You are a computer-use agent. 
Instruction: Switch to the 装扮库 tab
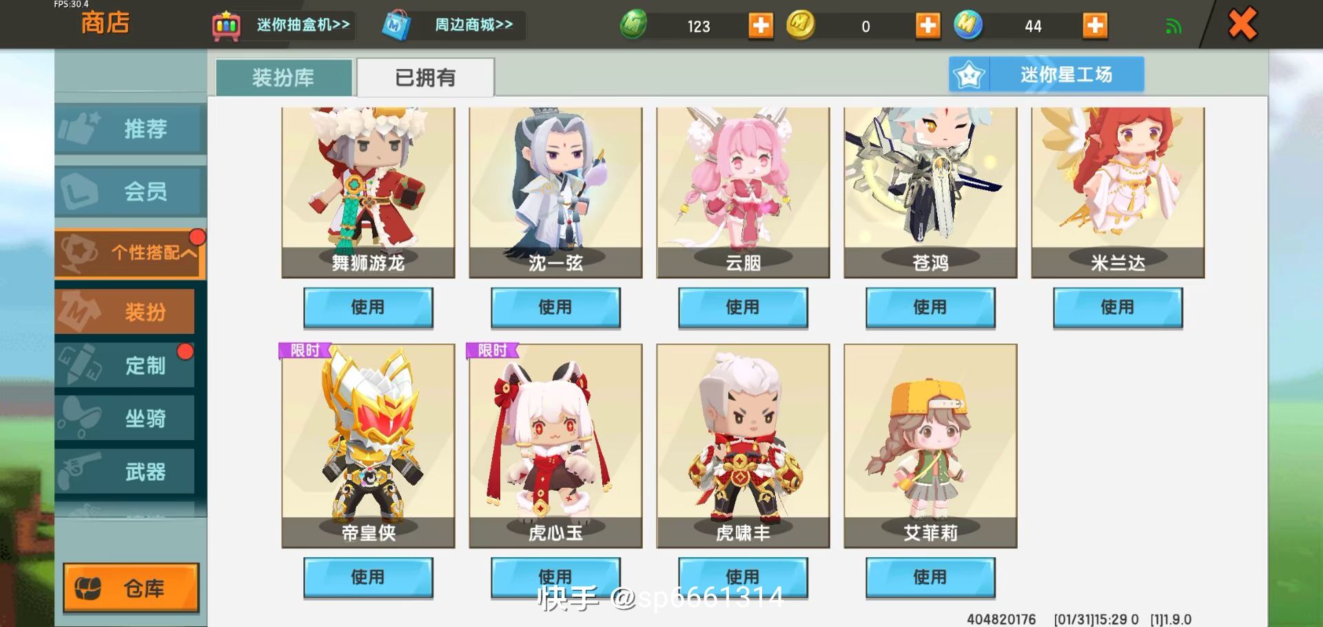(x=284, y=77)
